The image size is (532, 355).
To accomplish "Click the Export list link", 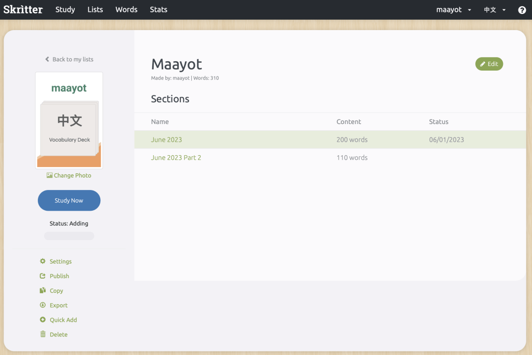I will 58,305.
